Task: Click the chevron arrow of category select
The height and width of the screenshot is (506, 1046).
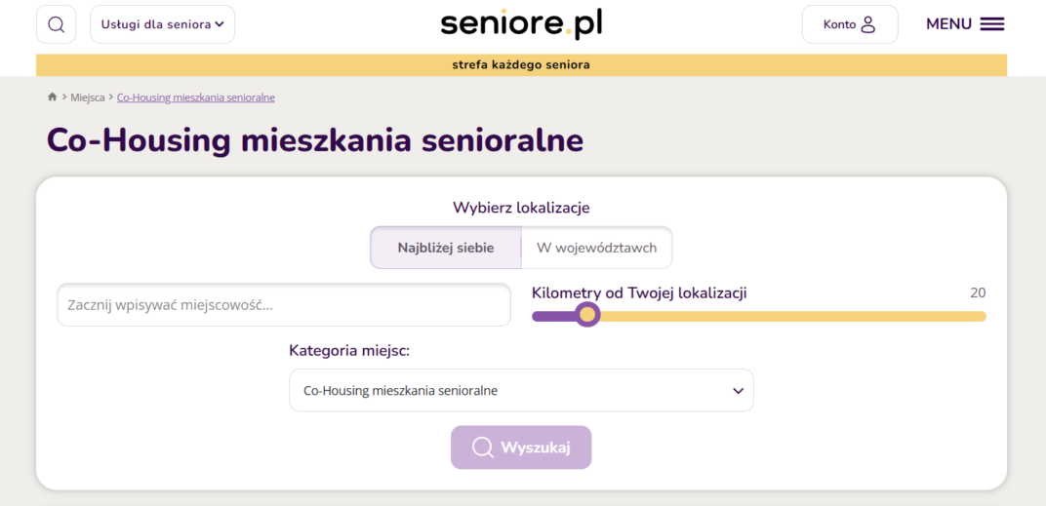Action: (x=738, y=391)
